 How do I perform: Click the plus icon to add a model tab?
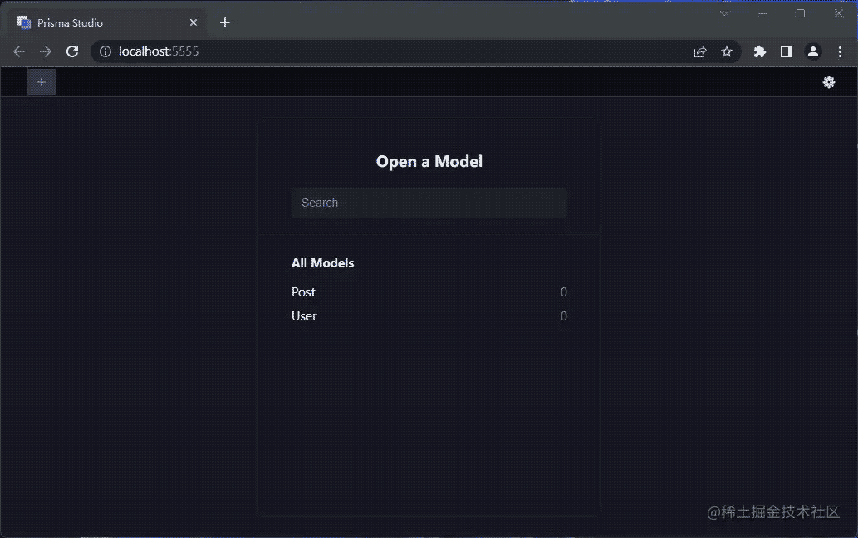coord(42,82)
